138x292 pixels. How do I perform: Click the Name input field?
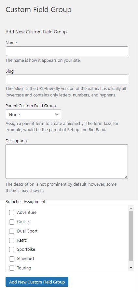(67, 51)
